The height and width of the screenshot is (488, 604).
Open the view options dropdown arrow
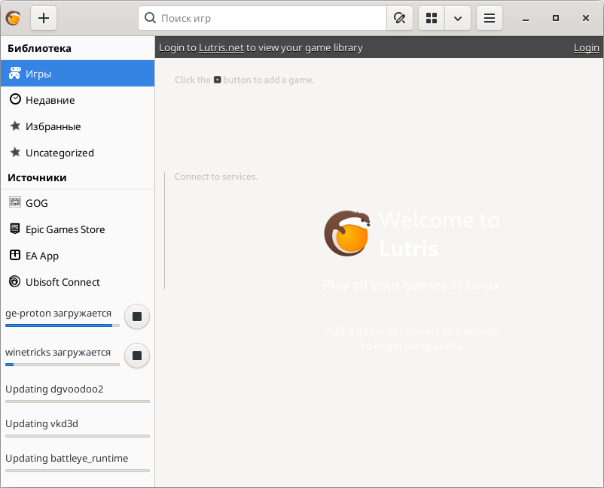click(458, 18)
